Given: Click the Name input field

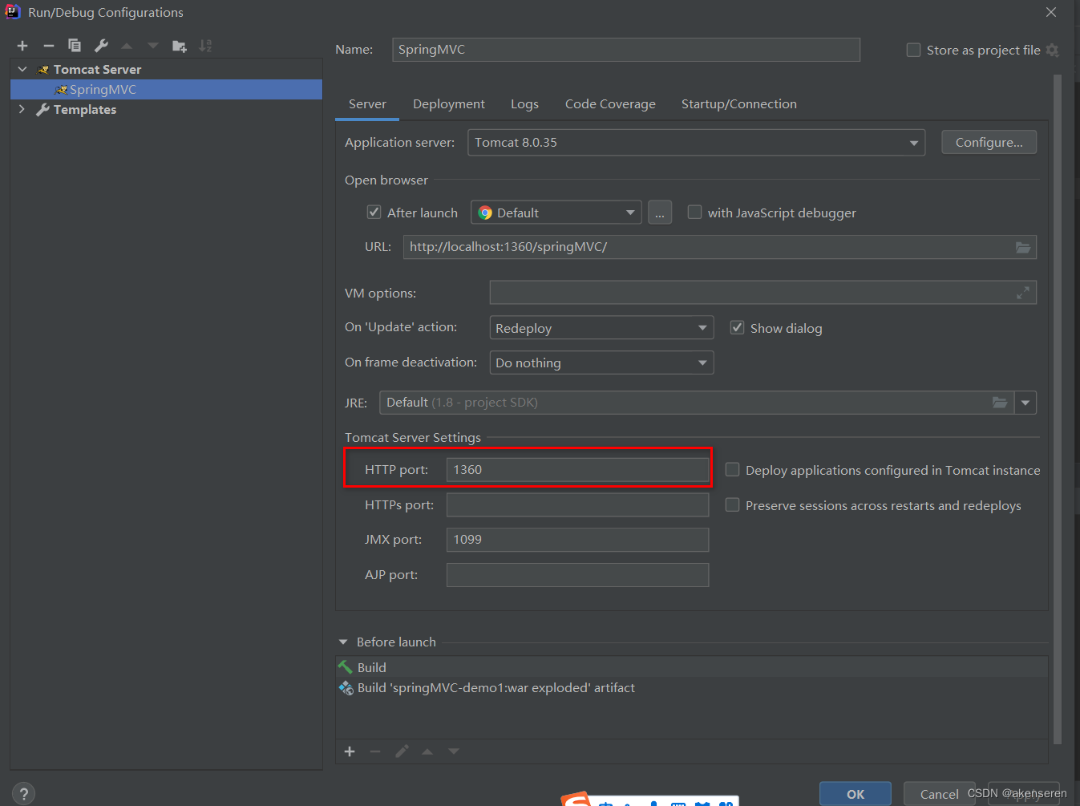Looking at the screenshot, I should coord(626,50).
